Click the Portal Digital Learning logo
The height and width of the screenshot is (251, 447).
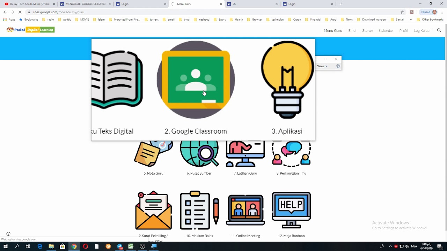(30, 30)
